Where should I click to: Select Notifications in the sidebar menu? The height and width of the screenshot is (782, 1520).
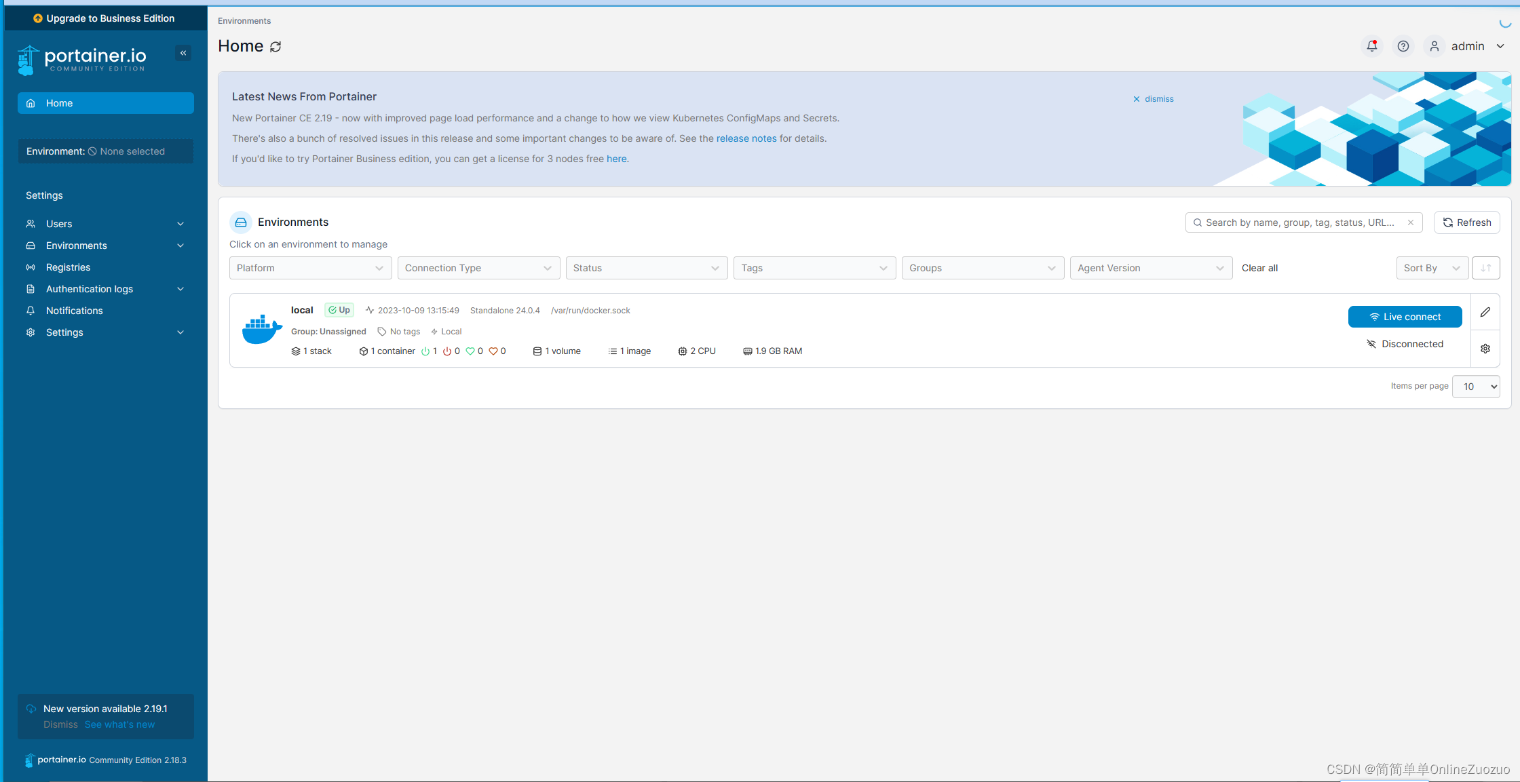pyautogui.click(x=74, y=311)
